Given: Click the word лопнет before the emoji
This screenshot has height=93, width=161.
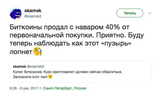Looking at the screenshot, I should pos(21,52).
